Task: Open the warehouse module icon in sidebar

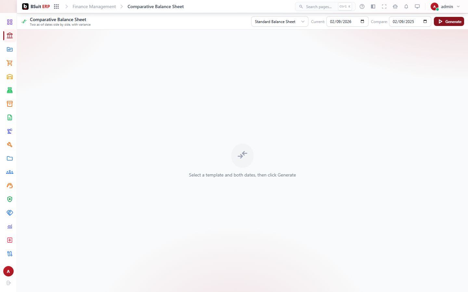Action: coord(10,77)
